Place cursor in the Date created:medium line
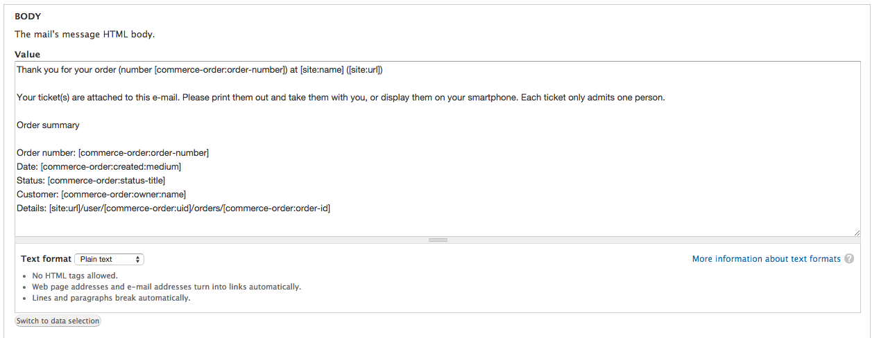The height and width of the screenshot is (338, 888). click(x=99, y=166)
